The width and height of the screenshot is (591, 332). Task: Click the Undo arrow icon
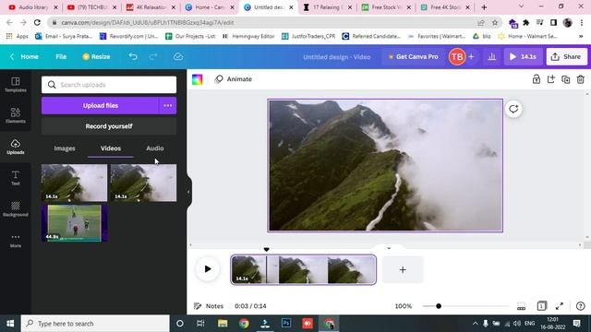pos(133,57)
